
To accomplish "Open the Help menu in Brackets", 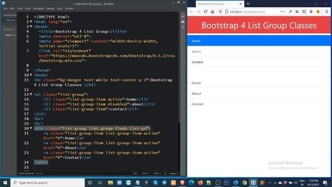I will coord(60,8).
